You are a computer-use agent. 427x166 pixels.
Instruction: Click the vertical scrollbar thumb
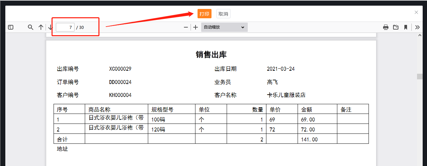(420, 76)
